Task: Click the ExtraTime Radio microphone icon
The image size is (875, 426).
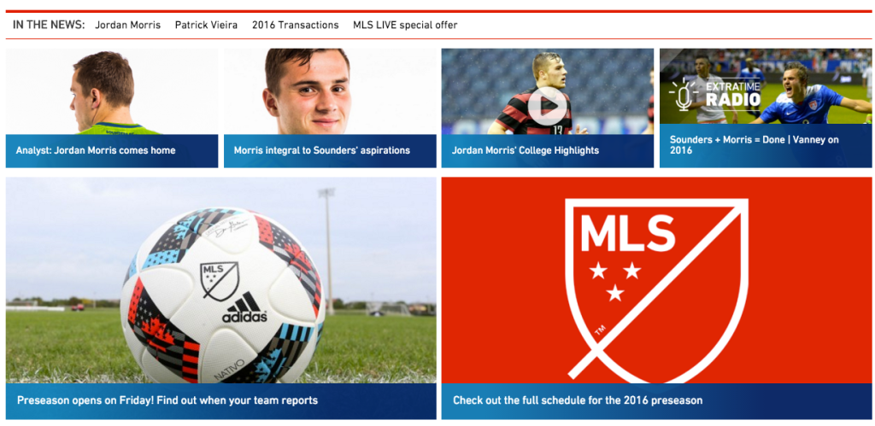Action: 683,95
